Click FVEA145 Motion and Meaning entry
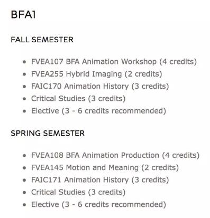Viewport: 210px width, 218px height. pos(105,167)
